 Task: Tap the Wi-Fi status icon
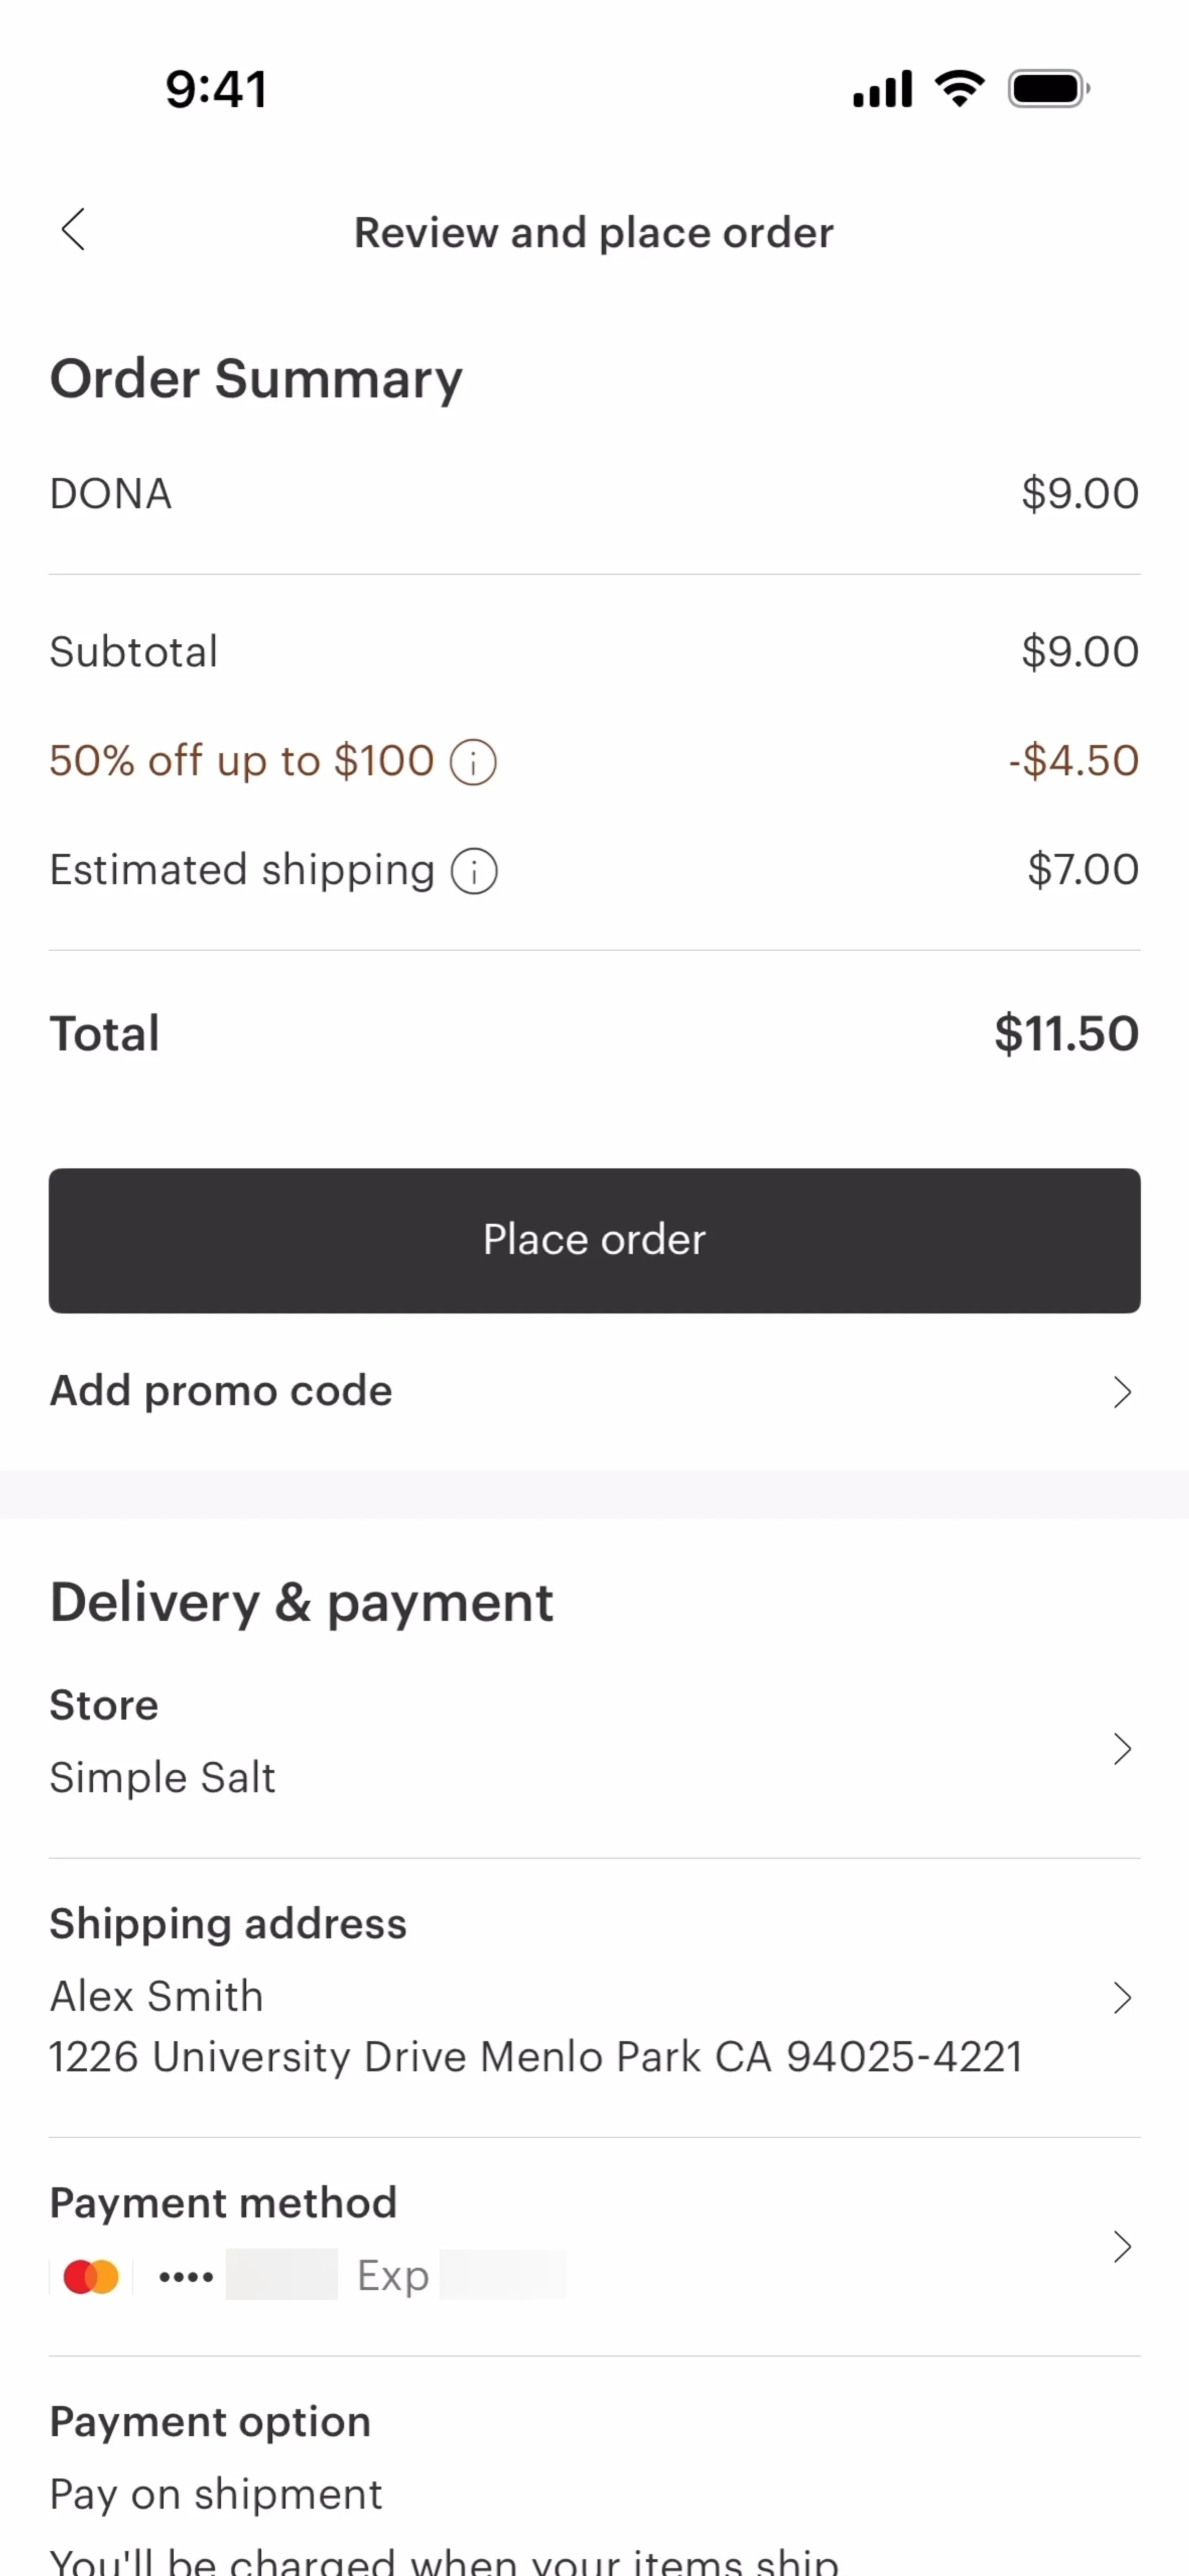click(959, 89)
